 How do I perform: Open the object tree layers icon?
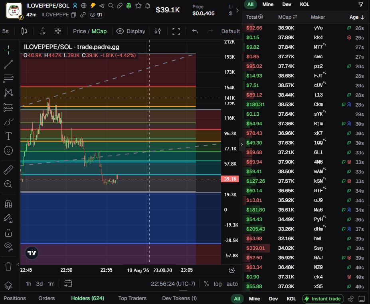(8, 286)
